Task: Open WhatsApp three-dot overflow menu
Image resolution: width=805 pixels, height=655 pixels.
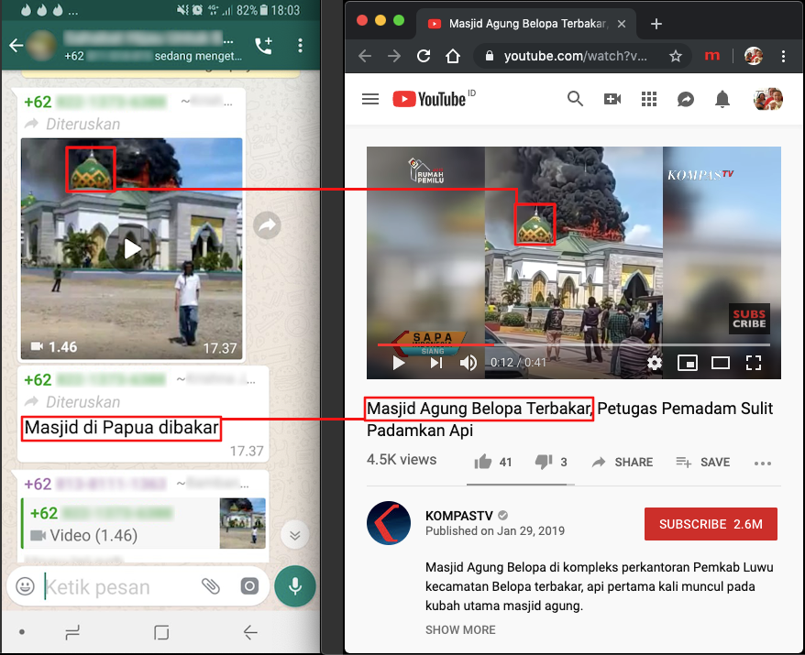Action: click(x=301, y=45)
